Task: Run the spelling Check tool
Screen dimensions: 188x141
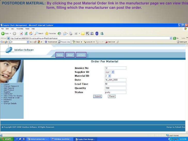Action: pos(77,42)
